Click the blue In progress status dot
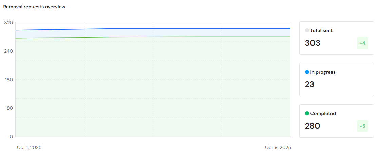The image size is (379, 155). click(x=307, y=72)
